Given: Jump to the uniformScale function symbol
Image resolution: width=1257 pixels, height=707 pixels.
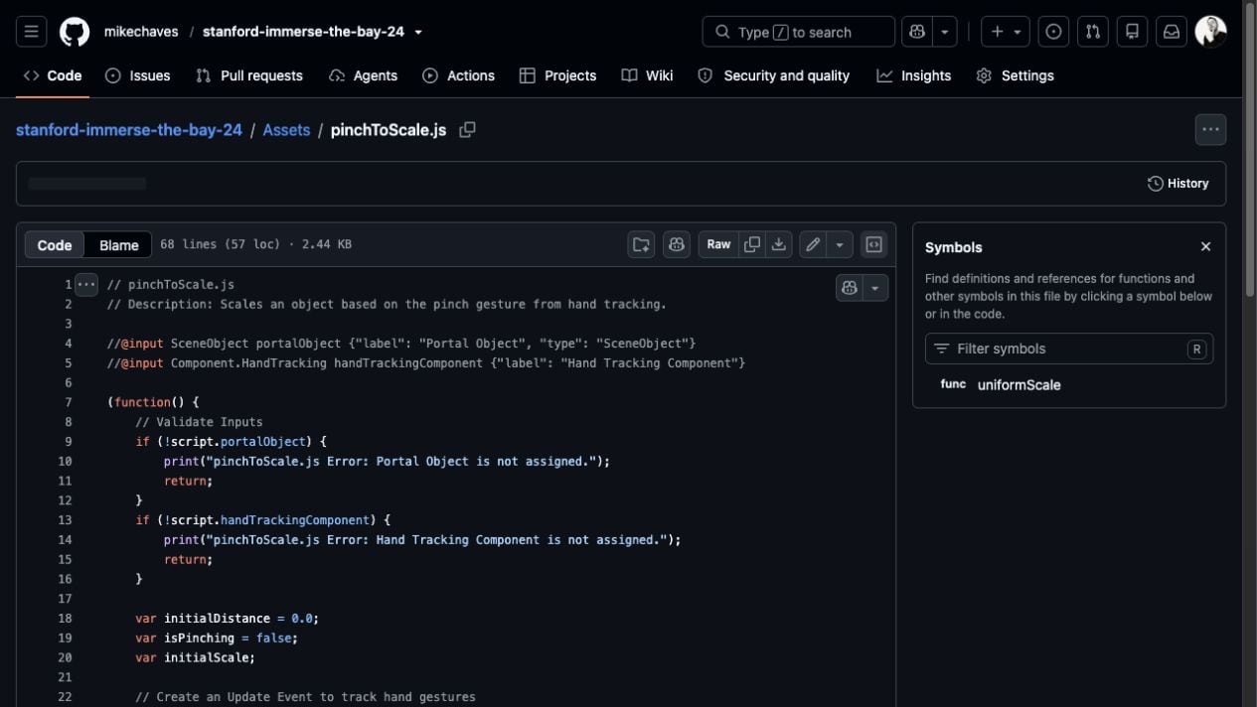Looking at the screenshot, I should click(x=1019, y=384).
